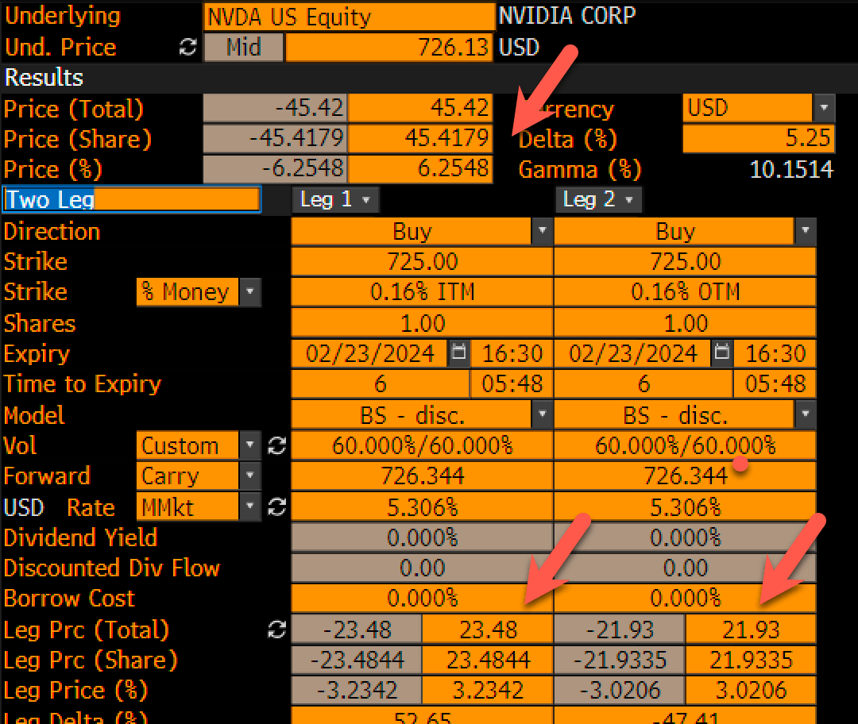This screenshot has height=724, width=858.
Task: Click the refresh icon beside Vol Custom
Action: point(276,445)
